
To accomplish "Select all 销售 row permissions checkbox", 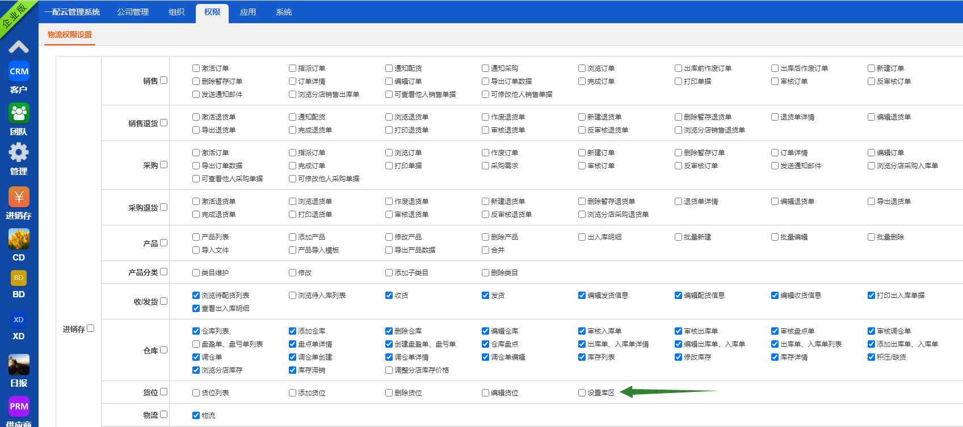I will click(163, 80).
